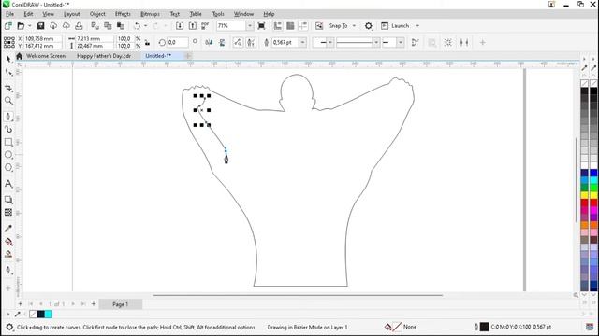599x336 pixels.
Task: Open the outline width 0,567 pt dropdown
Action: (x=302, y=42)
